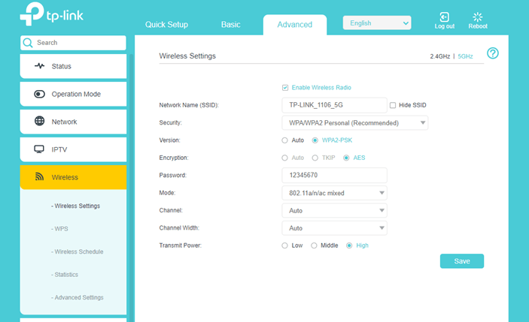This screenshot has width=529, height=322.
Task: Click the Wireless Settings page heading
Action: [187, 56]
